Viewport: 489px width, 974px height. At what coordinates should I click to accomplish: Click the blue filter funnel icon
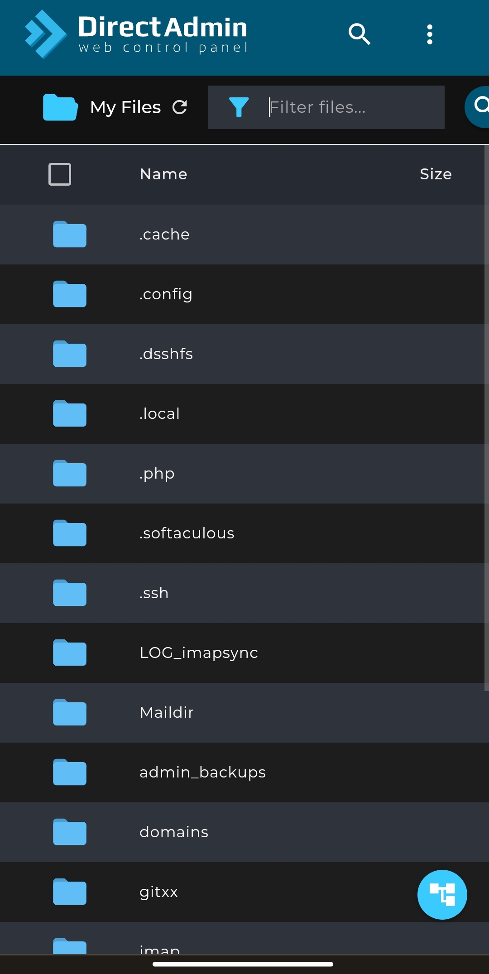(239, 107)
